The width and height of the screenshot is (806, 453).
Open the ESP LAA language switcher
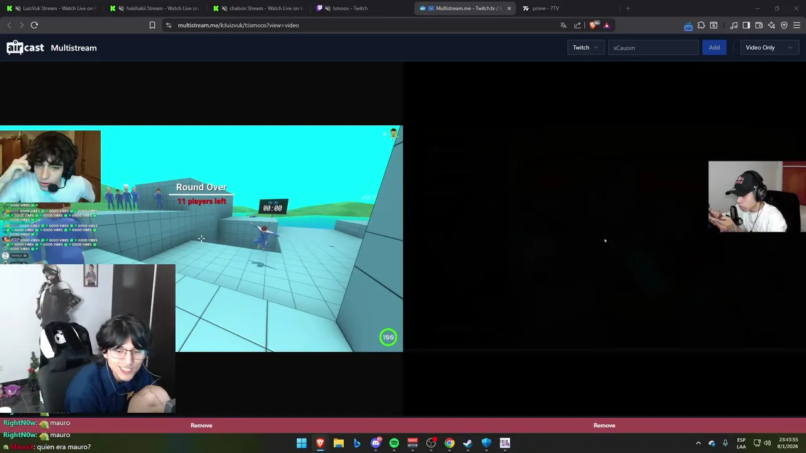(741, 443)
